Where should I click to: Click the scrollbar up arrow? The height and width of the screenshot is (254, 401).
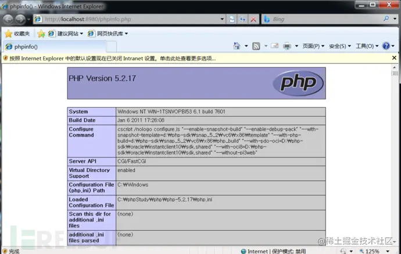395,67
